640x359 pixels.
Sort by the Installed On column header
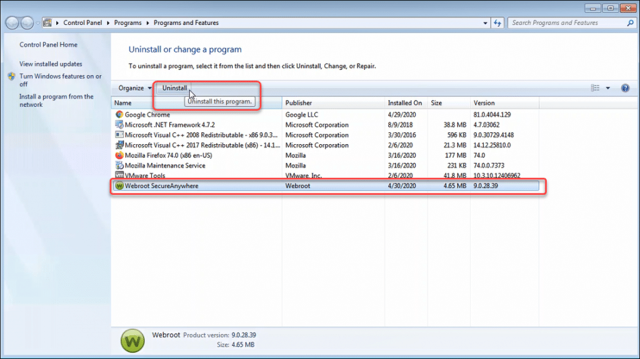coord(406,103)
